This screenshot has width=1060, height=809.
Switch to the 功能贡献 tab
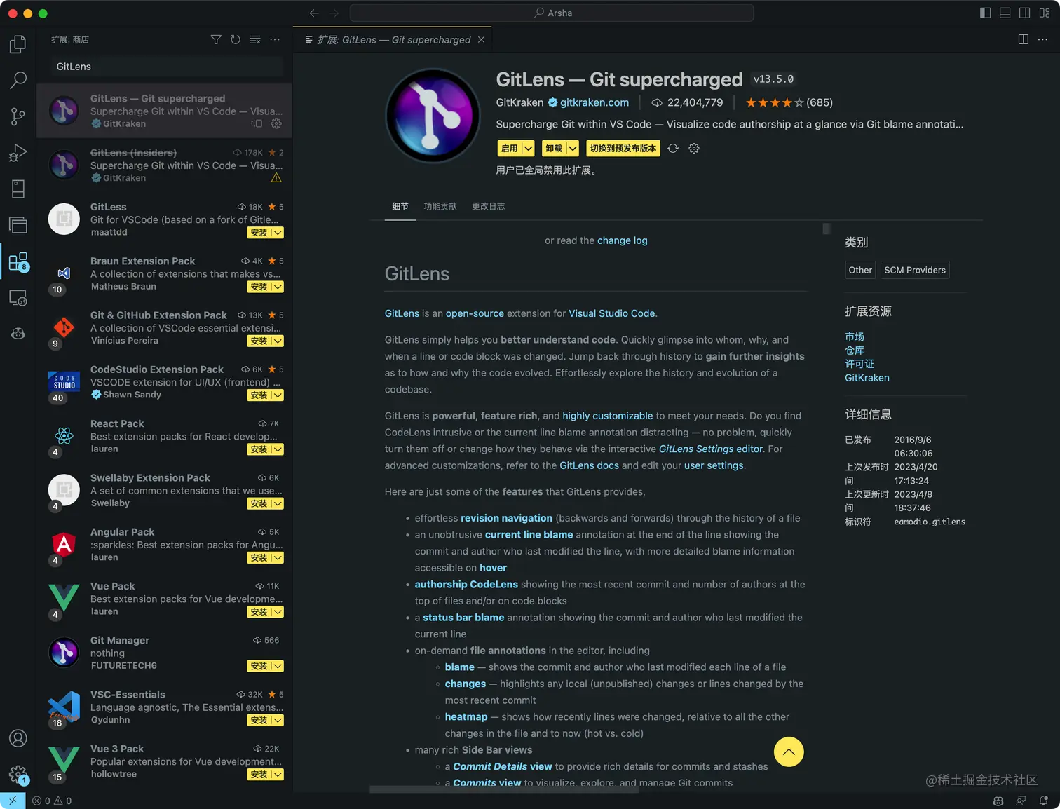pyautogui.click(x=440, y=206)
